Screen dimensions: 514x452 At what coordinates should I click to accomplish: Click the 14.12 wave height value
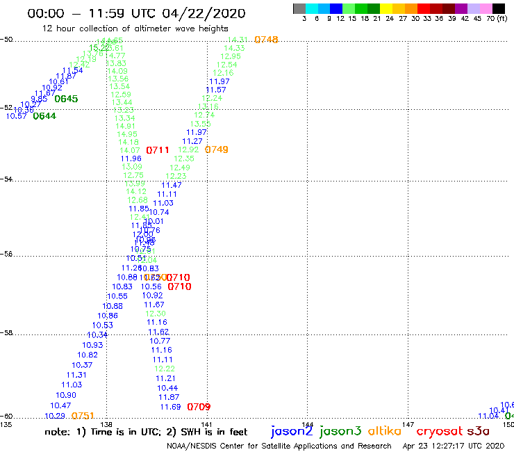(x=136, y=191)
